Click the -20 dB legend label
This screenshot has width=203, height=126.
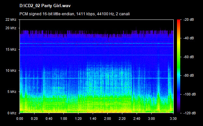189,19
